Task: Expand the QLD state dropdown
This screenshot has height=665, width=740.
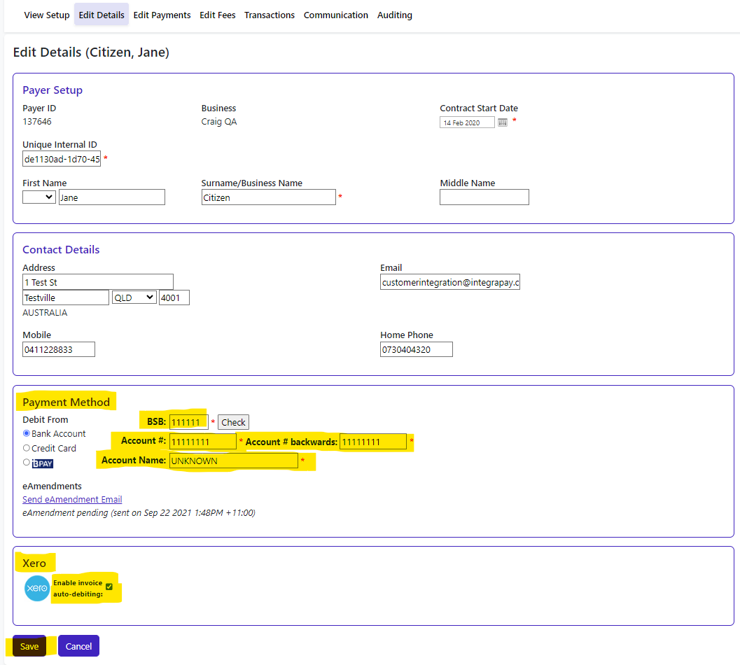Action: (134, 297)
